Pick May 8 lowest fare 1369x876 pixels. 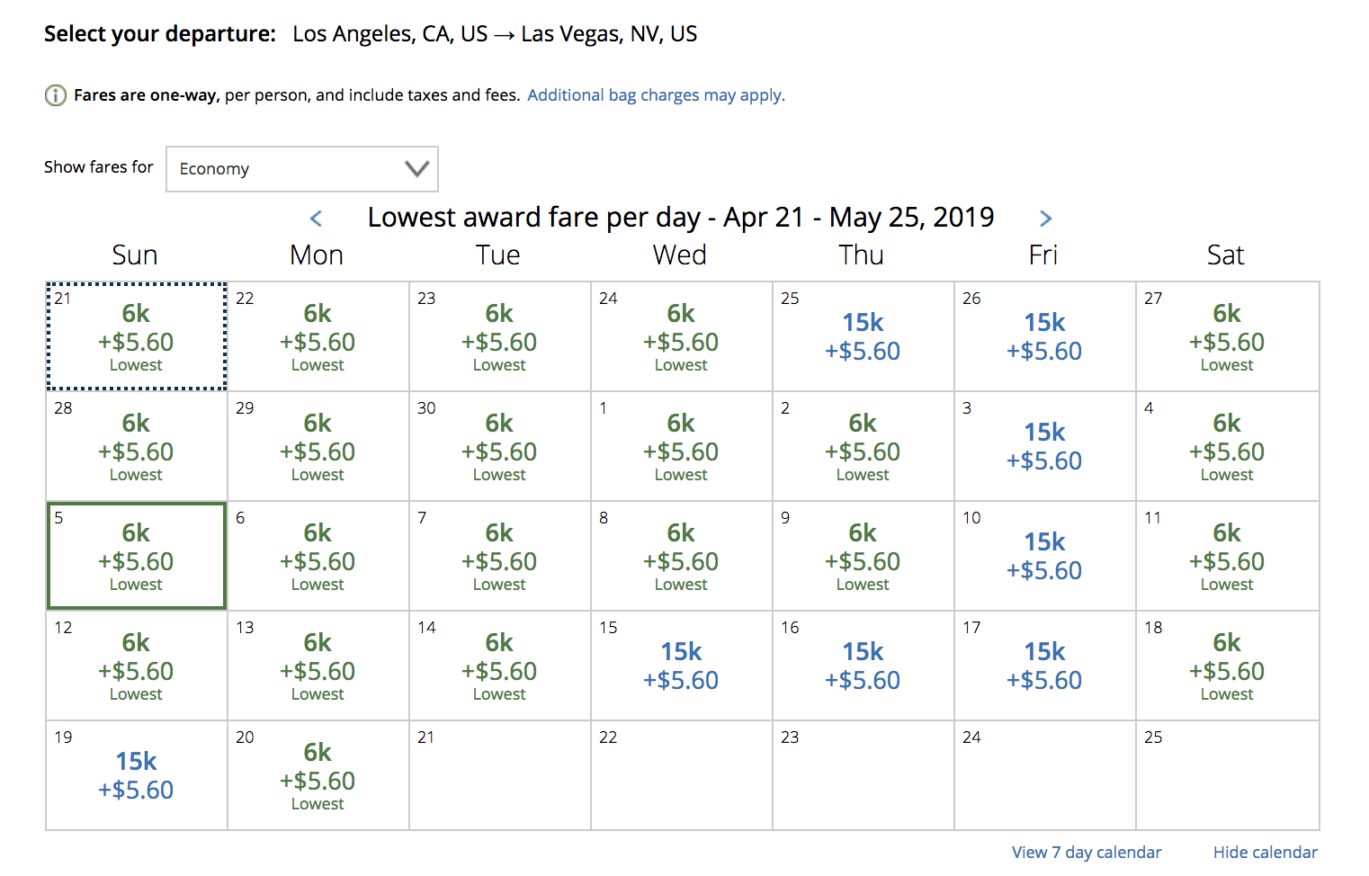[x=681, y=557]
